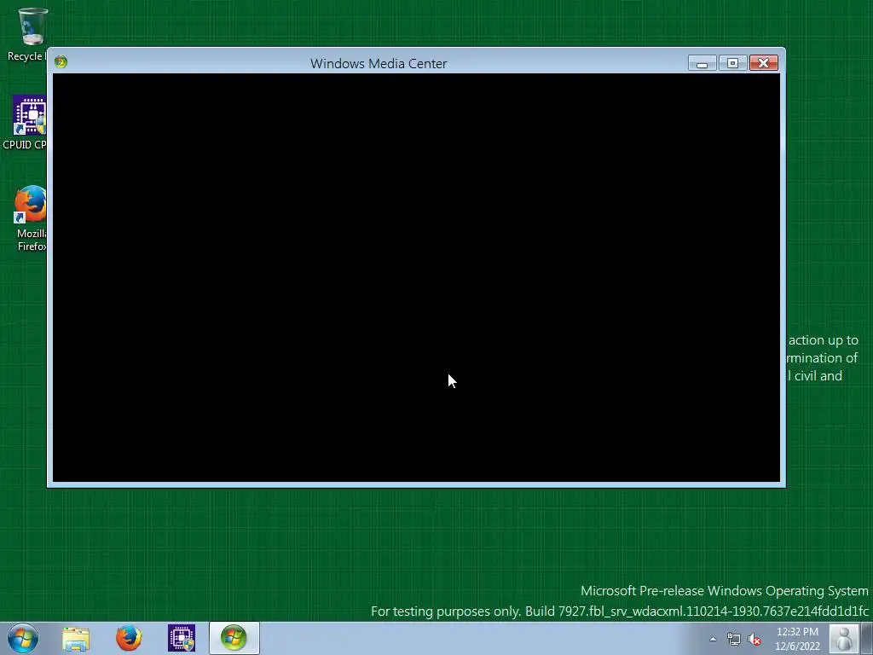The height and width of the screenshot is (655, 873).
Task: Click the user avatar icon in taskbar
Action: (844, 638)
